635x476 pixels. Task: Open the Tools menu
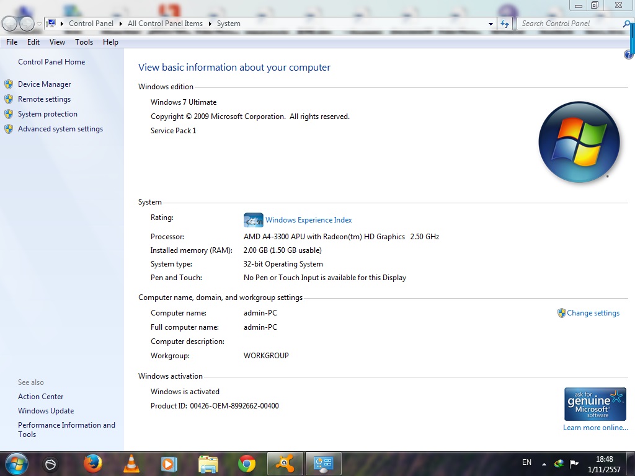pos(84,42)
